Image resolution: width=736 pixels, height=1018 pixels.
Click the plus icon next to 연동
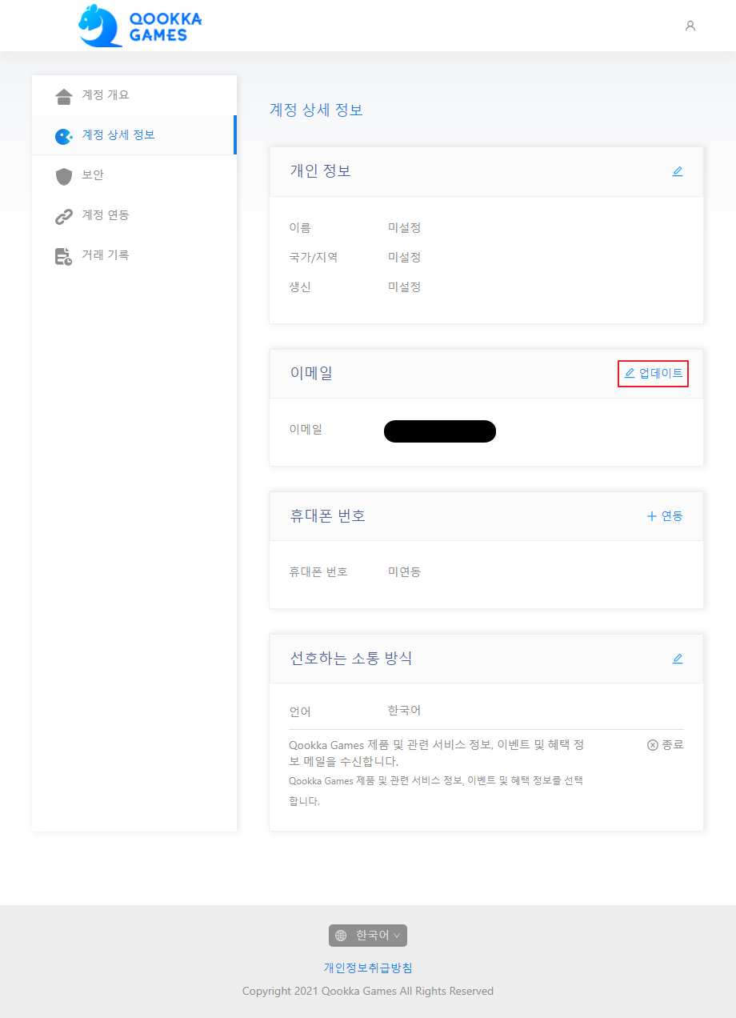[651, 516]
